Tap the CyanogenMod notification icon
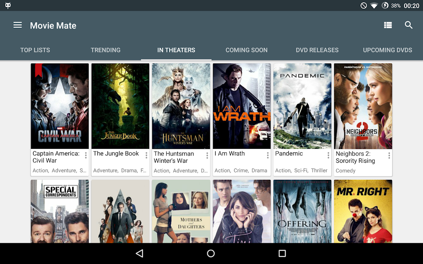The image size is (423, 264). point(8,5)
